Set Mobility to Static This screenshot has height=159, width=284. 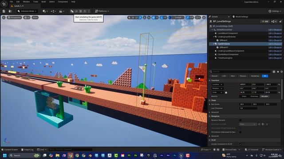point(244,96)
